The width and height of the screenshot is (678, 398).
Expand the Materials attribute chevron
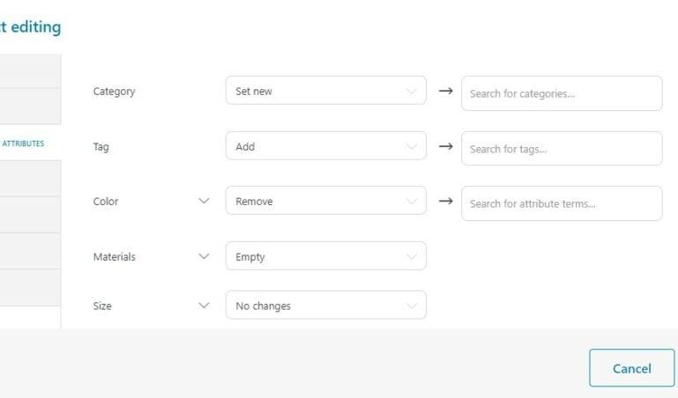pyautogui.click(x=204, y=256)
